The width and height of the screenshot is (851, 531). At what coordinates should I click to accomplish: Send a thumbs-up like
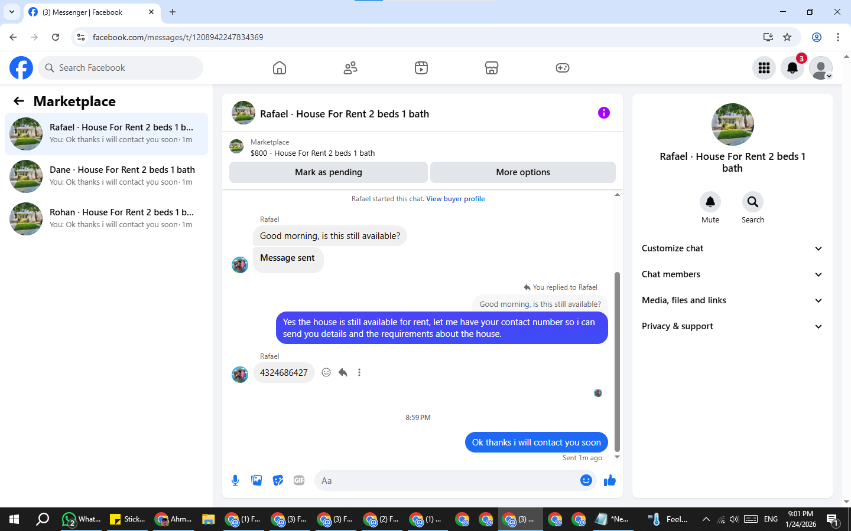(609, 480)
